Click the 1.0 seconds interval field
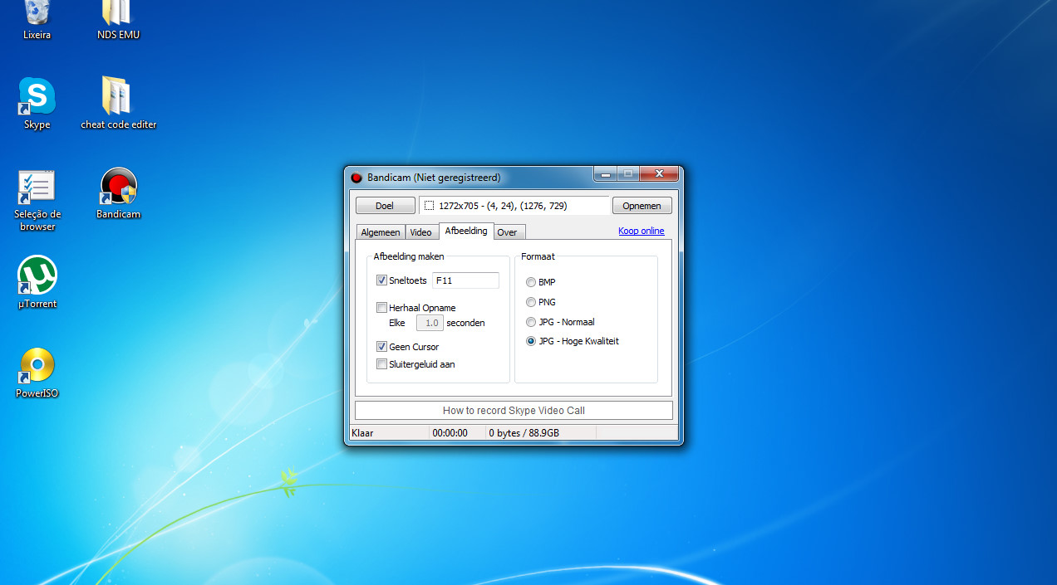The width and height of the screenshot is (1057, 585). [430, 323]
